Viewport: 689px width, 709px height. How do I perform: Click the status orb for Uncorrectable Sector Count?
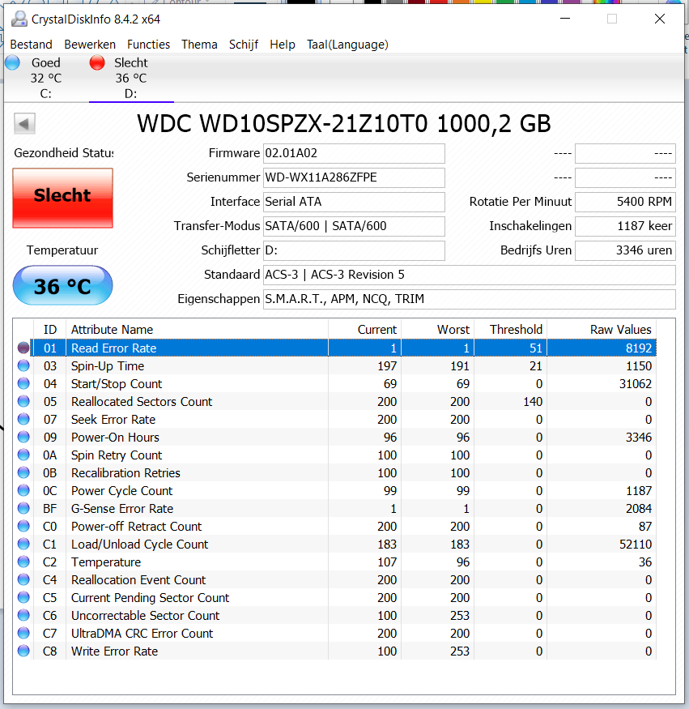[x=23, y=615]
